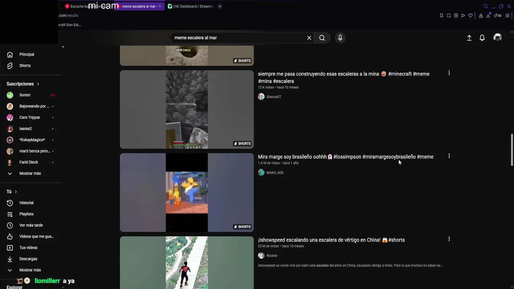Expand the Tú section chevron
The image size is (514, 289).
(x=16, y=192)
